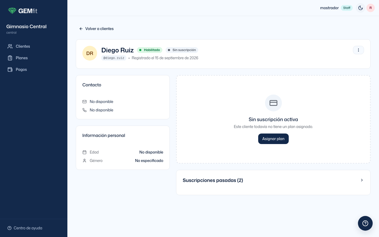The image size is (379, 237).
Task: Click the registration date text
Action: click(165, 58)
